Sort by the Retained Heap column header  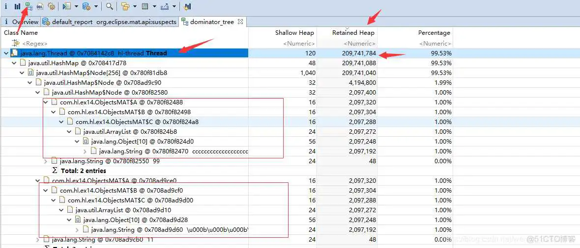[x=353, y=33]
